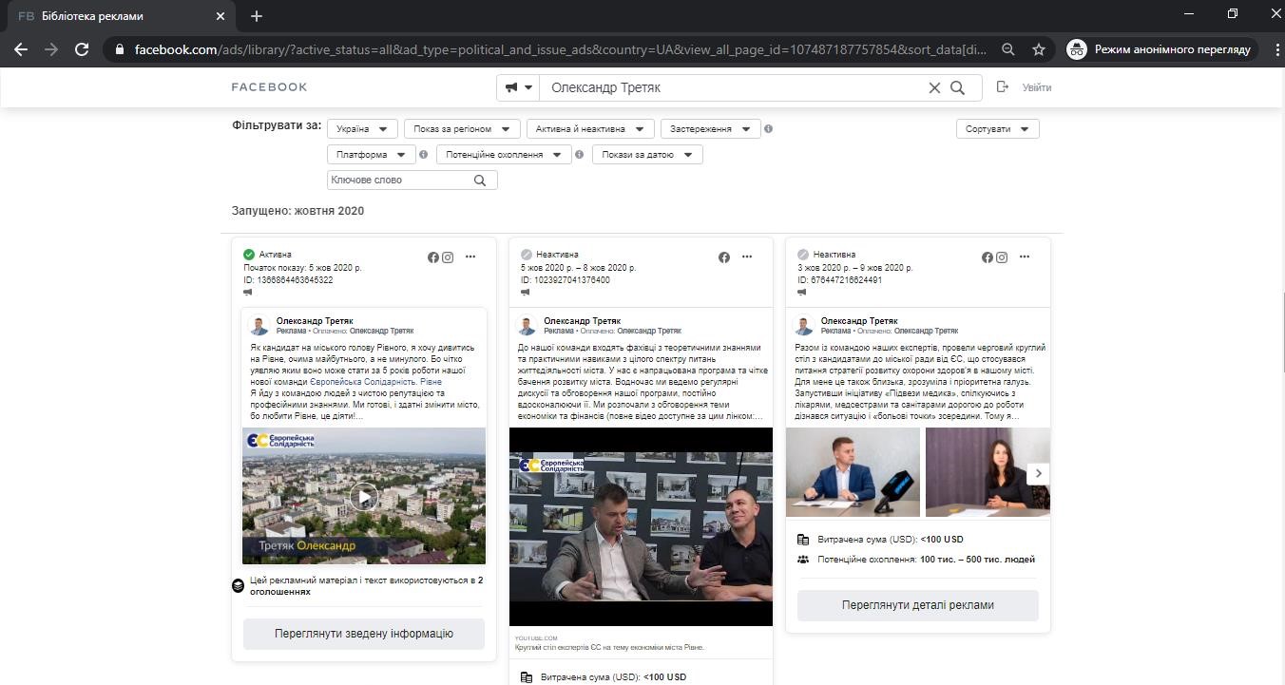The height and width of the screenshot is (685, 1285).
Task: Show info for Потенційне охоплення filter
Action: (579, 155)
